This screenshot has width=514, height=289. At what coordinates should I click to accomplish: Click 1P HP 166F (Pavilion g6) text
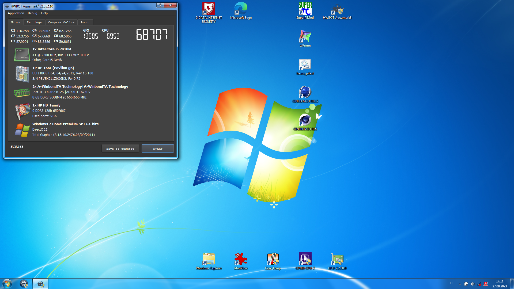click(x=53, y=68)
